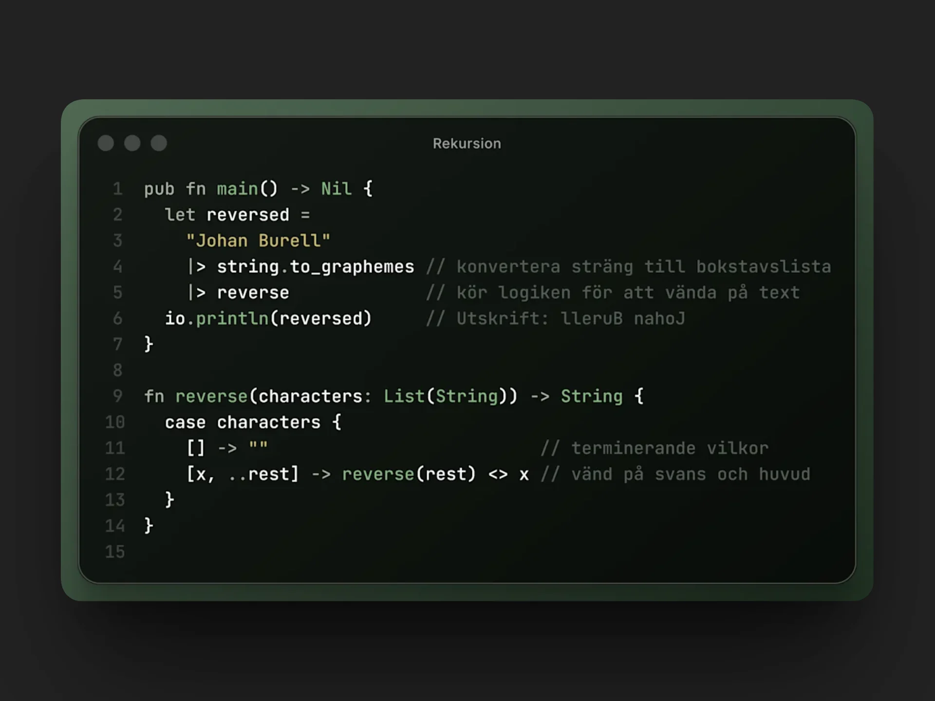Click the 'Nil' return type
935x701 pixels.
337,189
